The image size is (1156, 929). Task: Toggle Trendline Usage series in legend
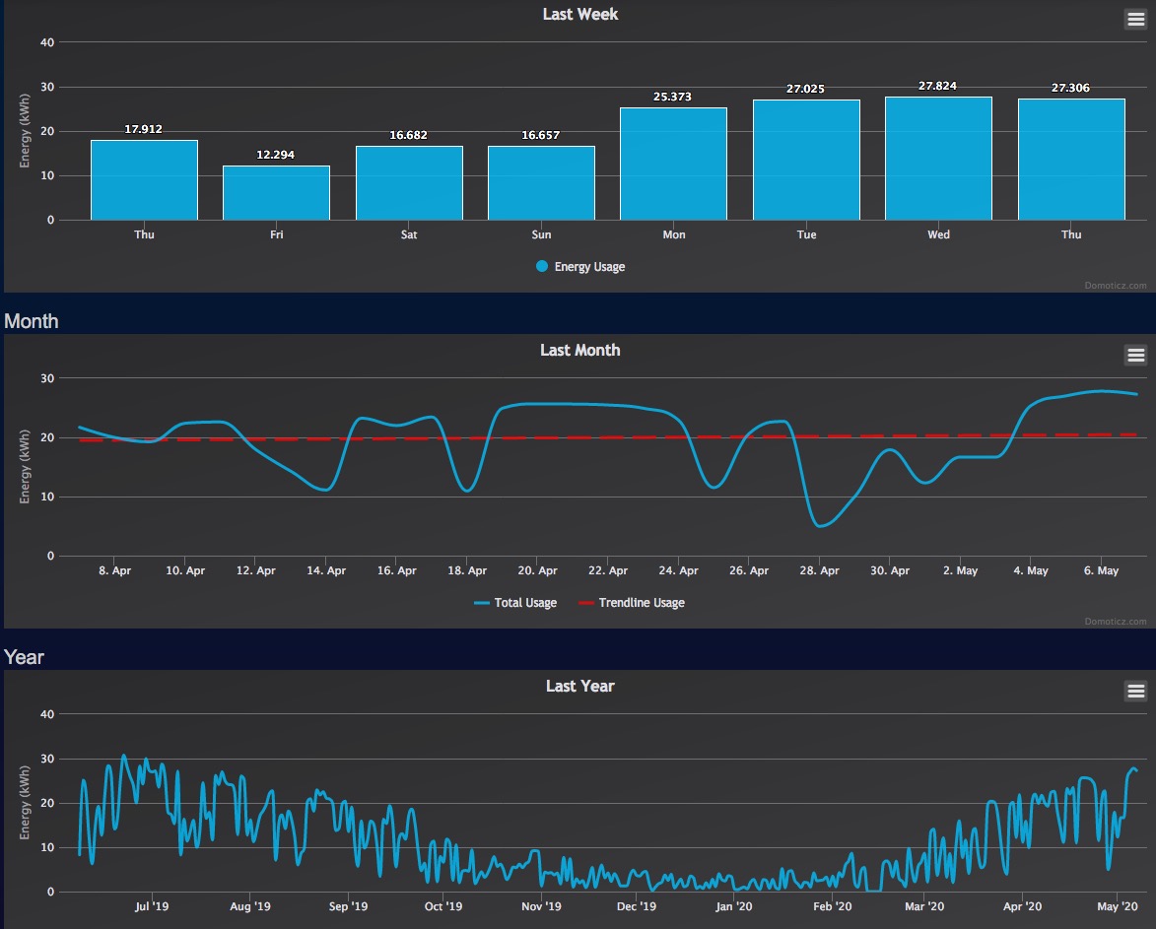point(632,603)
